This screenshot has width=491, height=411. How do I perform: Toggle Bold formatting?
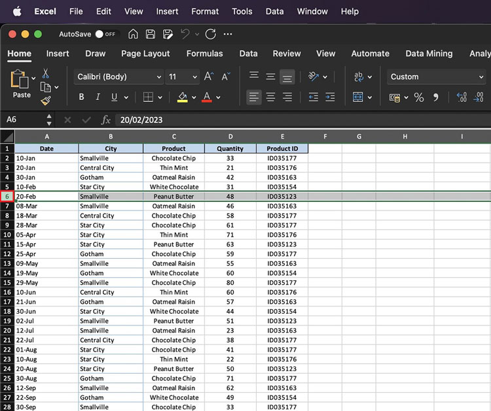pos(81,97)
